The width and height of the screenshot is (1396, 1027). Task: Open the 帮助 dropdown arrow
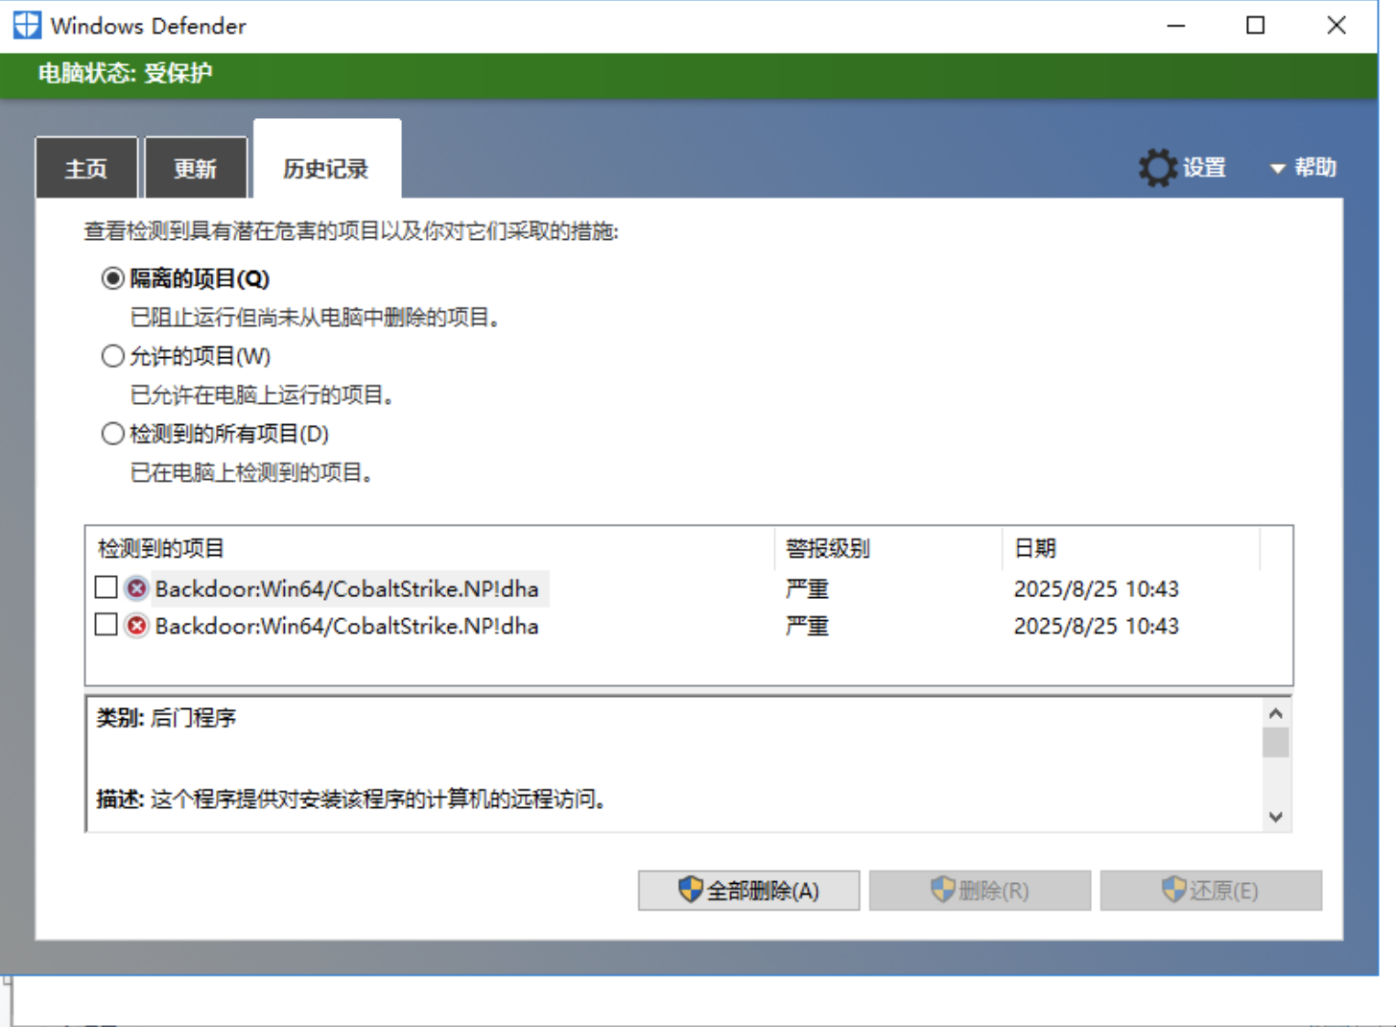point(1277,169)
